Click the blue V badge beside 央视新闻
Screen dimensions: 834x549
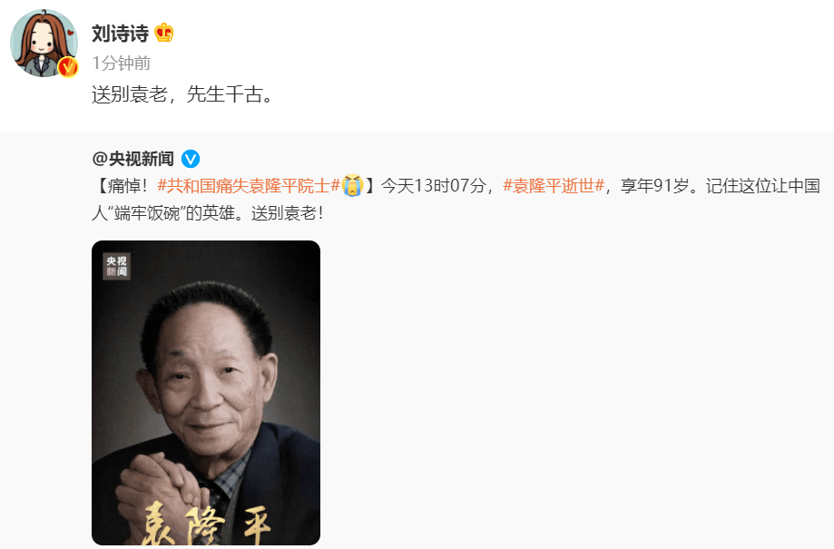[191, 159]
